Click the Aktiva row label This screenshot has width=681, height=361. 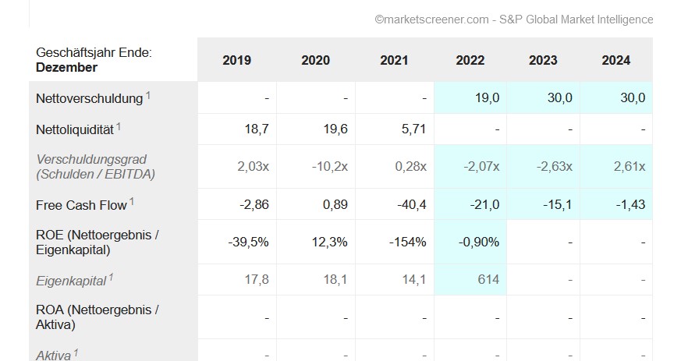[x=54, y=355]
